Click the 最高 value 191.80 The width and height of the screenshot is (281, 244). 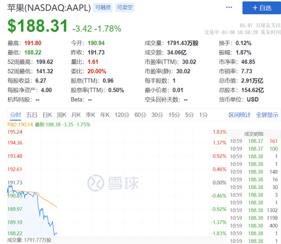[x=33, y=43]
